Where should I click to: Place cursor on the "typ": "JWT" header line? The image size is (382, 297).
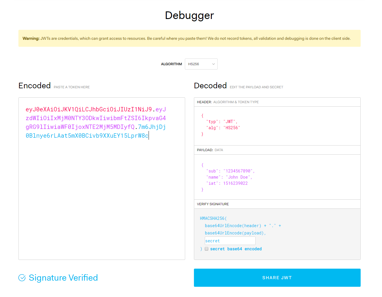222,122
